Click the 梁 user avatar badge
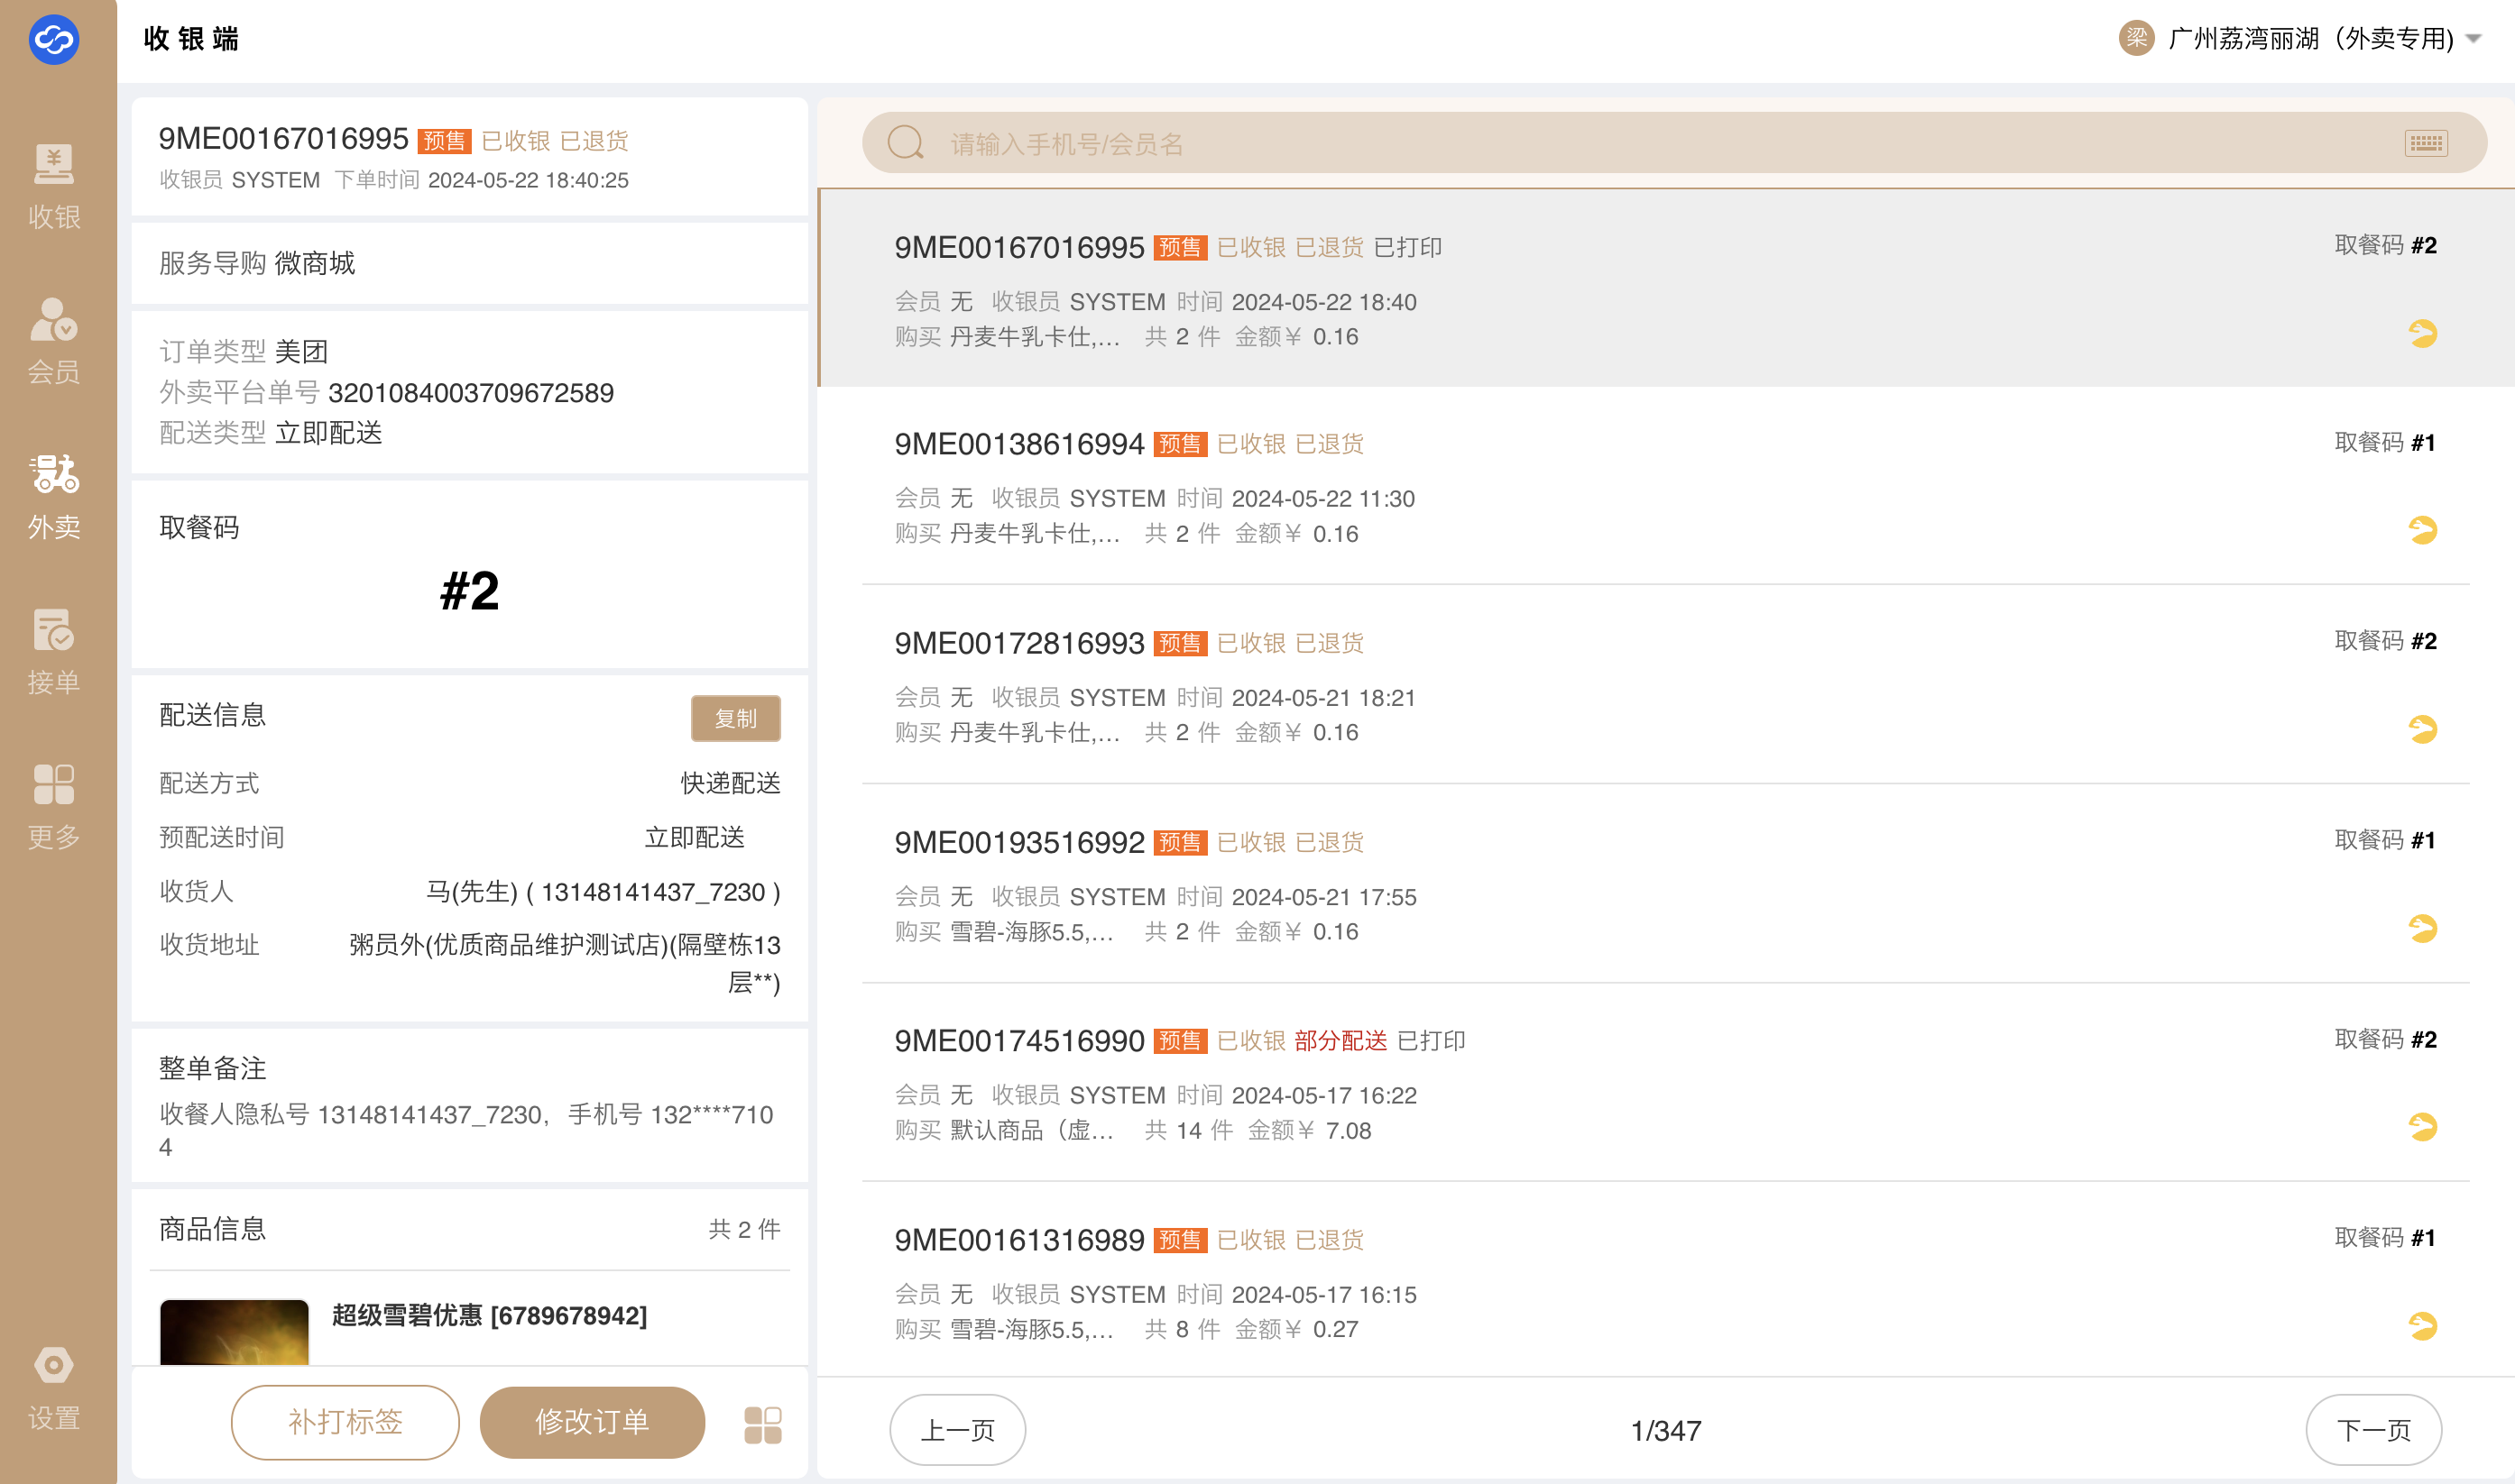Image resolution: width=2515 pixels, height=1484 pixels. pyautogui.click(x=2136, y=39)
